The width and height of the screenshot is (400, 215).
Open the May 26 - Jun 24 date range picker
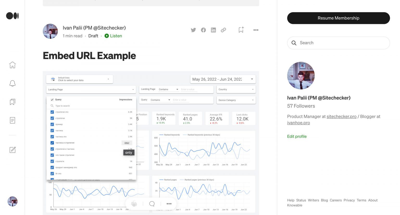[x=223, y=79]
